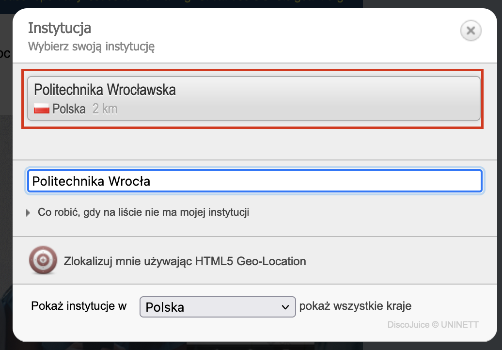Select the highlighted Politechnika Wrocławska institution

click(253, 98)
